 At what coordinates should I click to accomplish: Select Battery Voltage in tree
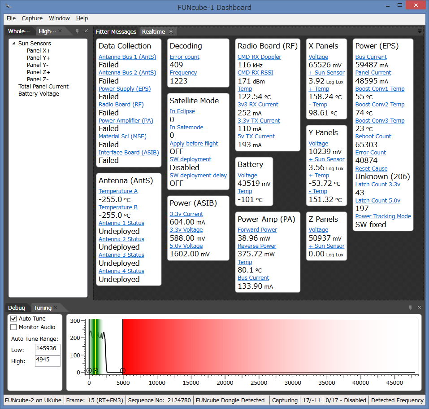39,94
